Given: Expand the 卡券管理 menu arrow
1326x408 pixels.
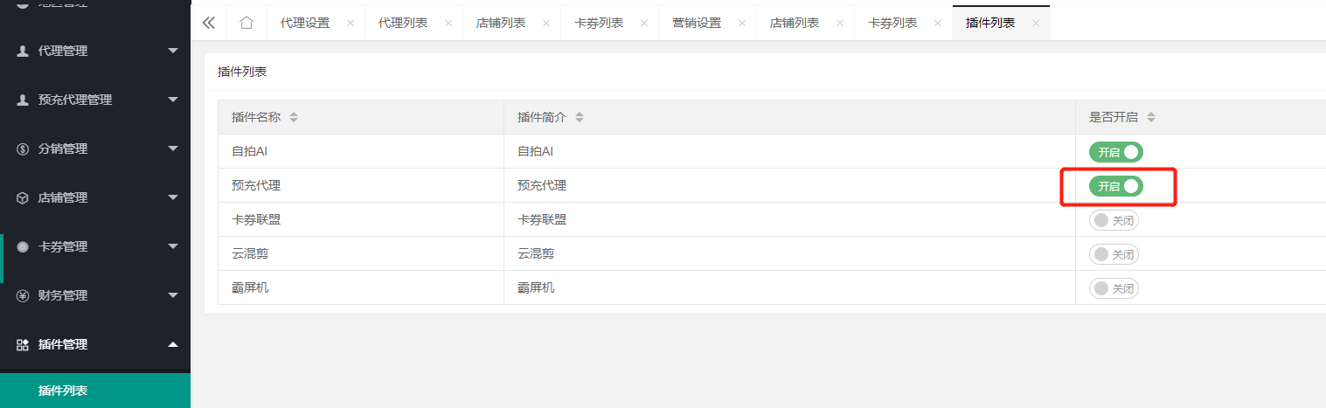Looking at the screenshot, I should coord(173,247).
